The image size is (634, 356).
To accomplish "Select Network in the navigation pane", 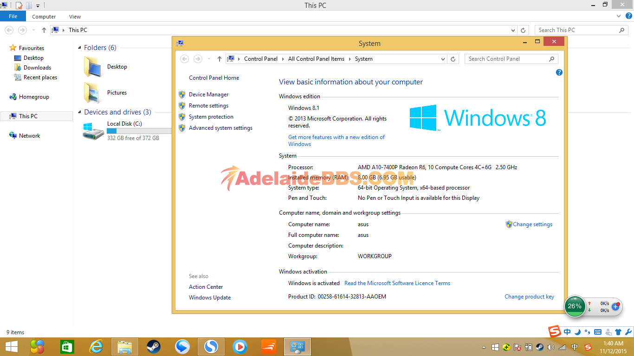I will (x=29, y=136).
